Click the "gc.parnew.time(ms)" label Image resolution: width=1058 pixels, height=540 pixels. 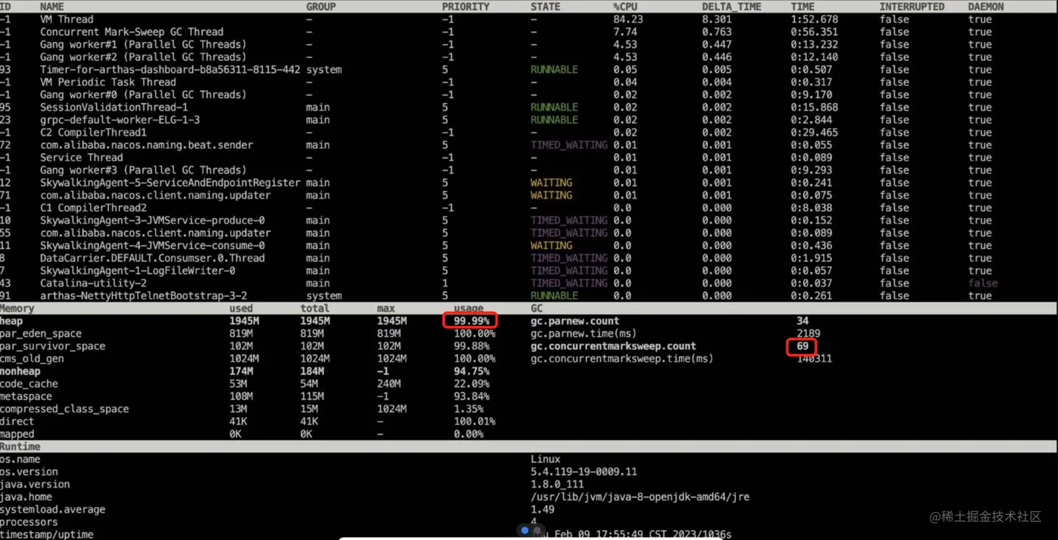584,334
